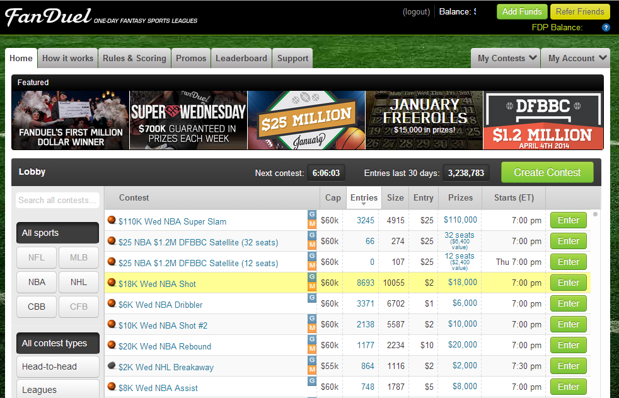This screenshot has height=398, width=619.
Task: Click the G badge on $6K Wed NBA Dribbler row
Action: pyautogui.click(x=311, y=298)
